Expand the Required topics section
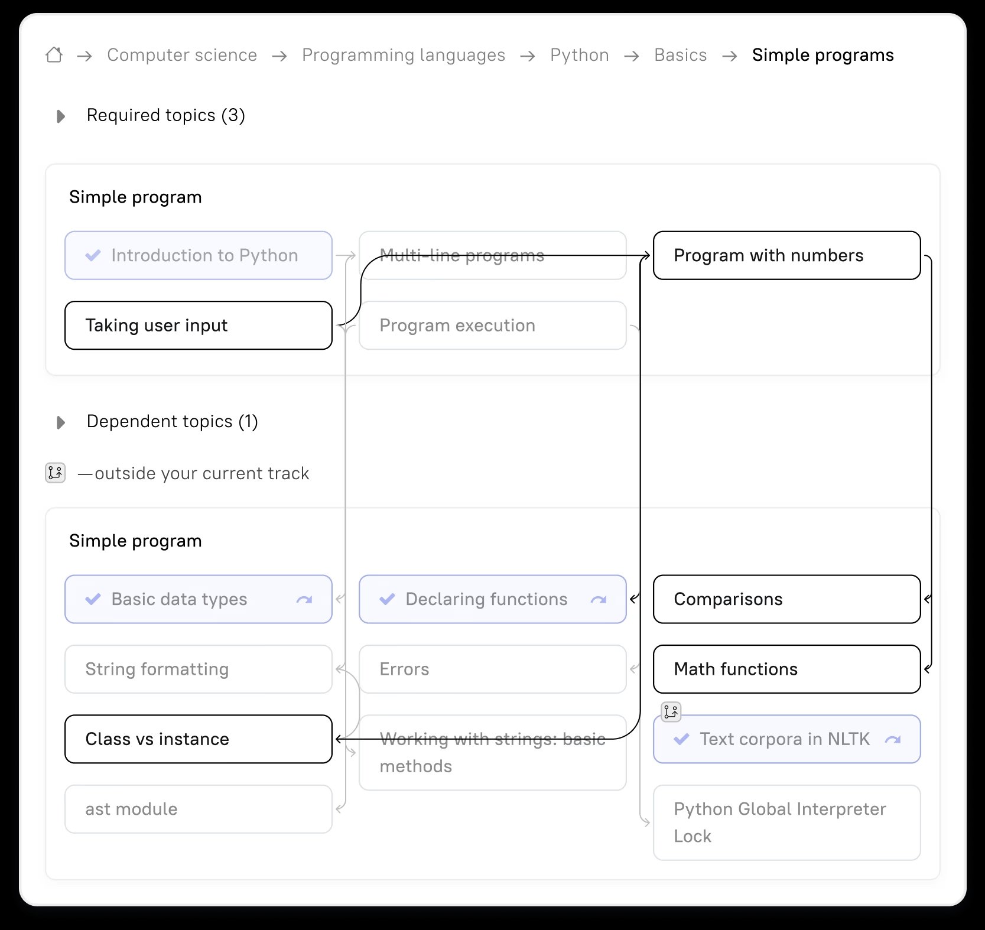The width and height of the screenshot is (985, 930). coord(61,116)
